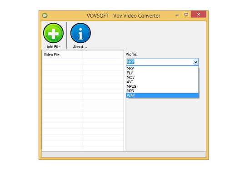Click the About... label text
The width and height of the screenshot is (250, 174).
(80, 47)
